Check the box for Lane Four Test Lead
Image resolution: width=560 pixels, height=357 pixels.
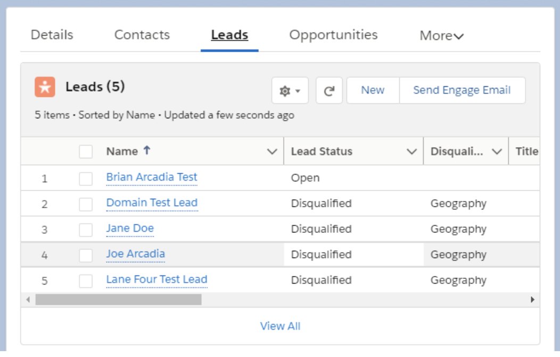click(86, 281)
